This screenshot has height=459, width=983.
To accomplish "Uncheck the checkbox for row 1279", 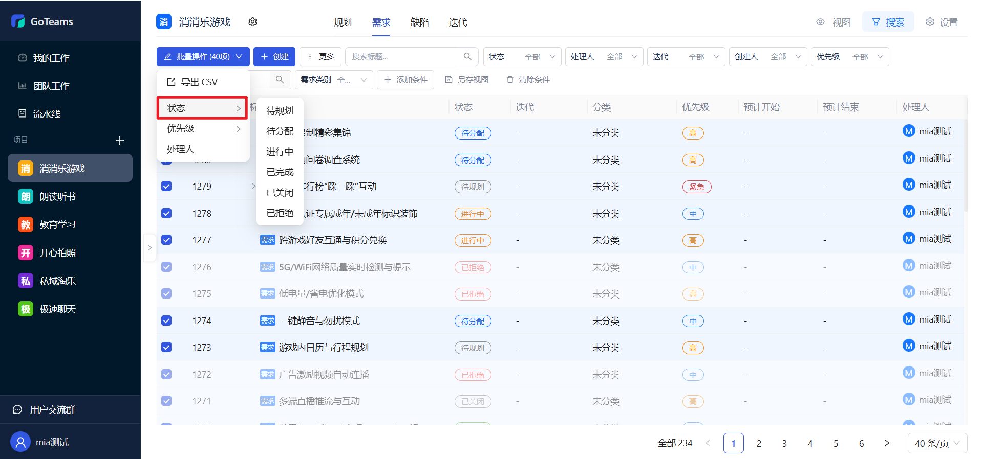I will (x=166, y=186).
